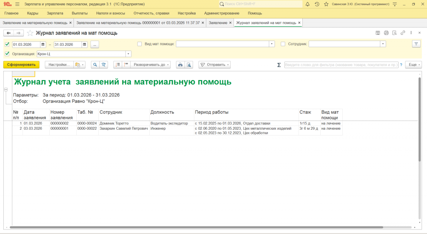427x234 pixels.
Task: Click the magnifier find icon in toolbar
Action: coord(95,65)
